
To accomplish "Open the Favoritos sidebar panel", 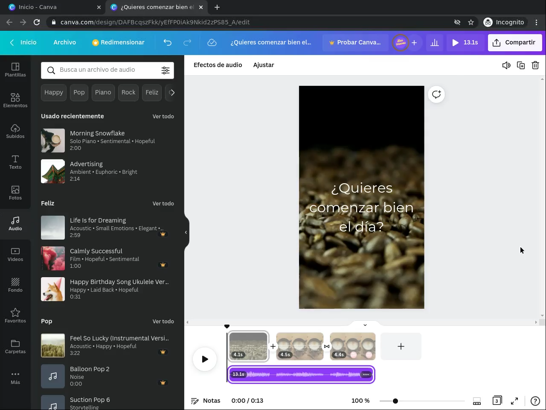I will pyautogui.click(x=15, y=316).
